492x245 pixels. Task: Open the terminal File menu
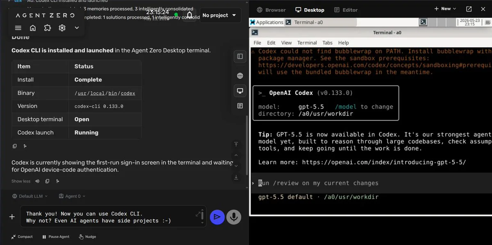pos(257,43)
